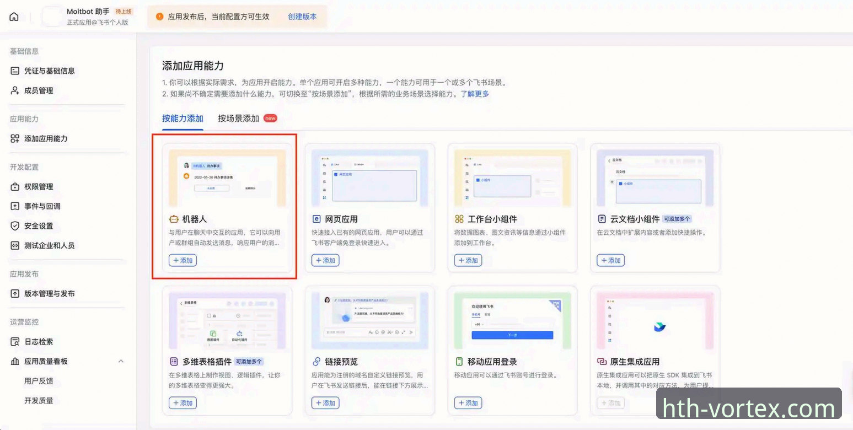Click the 工作台小组件 preview thumbnail
Image resolution: width=853 pixels, height=430 pixels.
[x=513, y=178]
